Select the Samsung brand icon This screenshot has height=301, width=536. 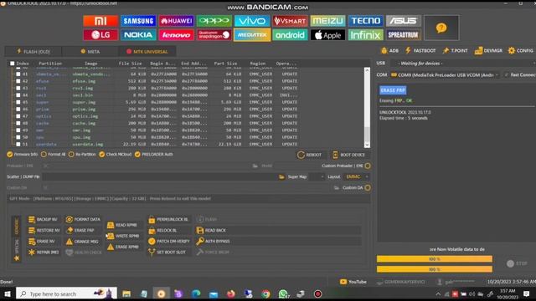point(138,21)
